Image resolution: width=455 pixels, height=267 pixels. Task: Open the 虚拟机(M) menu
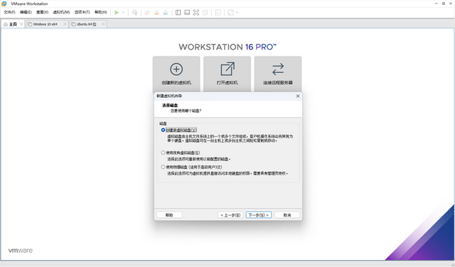pyautogui.click(x=61, y=12)
